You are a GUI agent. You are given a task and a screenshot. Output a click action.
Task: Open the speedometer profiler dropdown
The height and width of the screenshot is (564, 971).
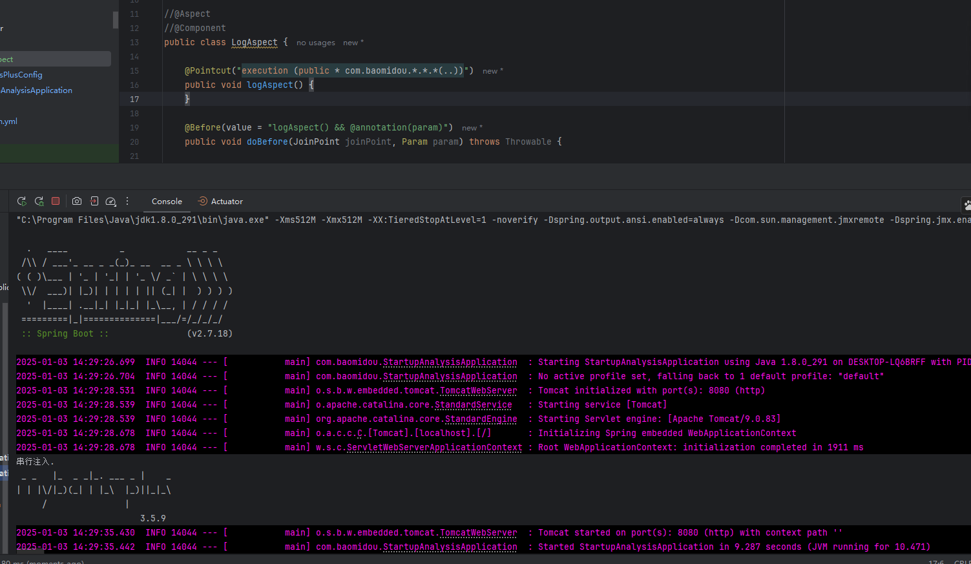point(110,202)
